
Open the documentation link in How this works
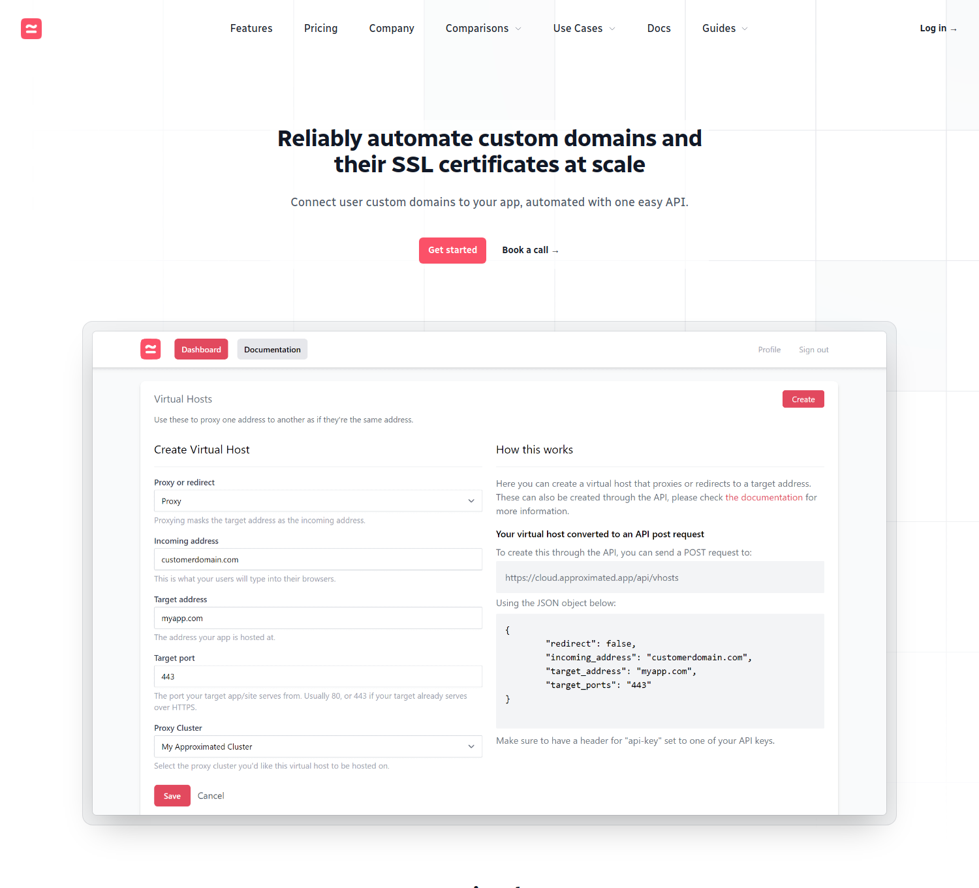click(764, 497)
